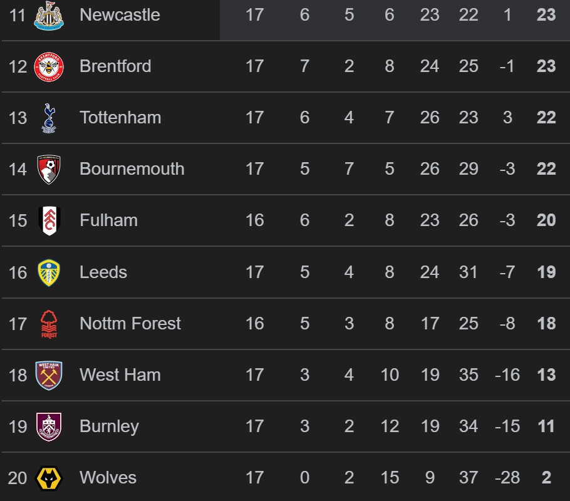Click the Fulham team name

pos(108,220)
